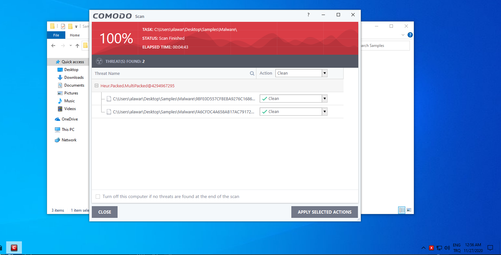Click the green checkmark in 9BFE0D557 row action
The height and width of the screenshot is (255, 501).
coord(265,99)
